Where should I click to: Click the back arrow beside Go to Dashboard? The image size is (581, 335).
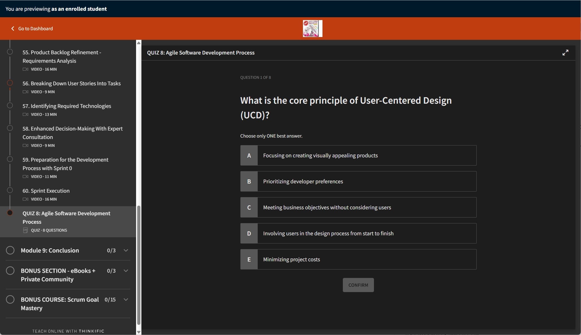[x=12, y=29]
